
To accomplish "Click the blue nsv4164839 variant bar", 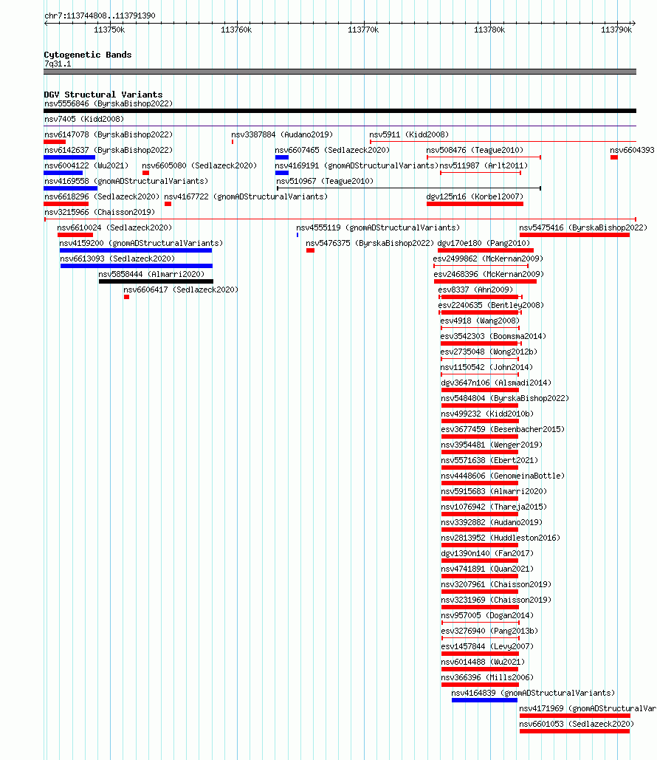I will pyautogui.click(x=484, y=700).
